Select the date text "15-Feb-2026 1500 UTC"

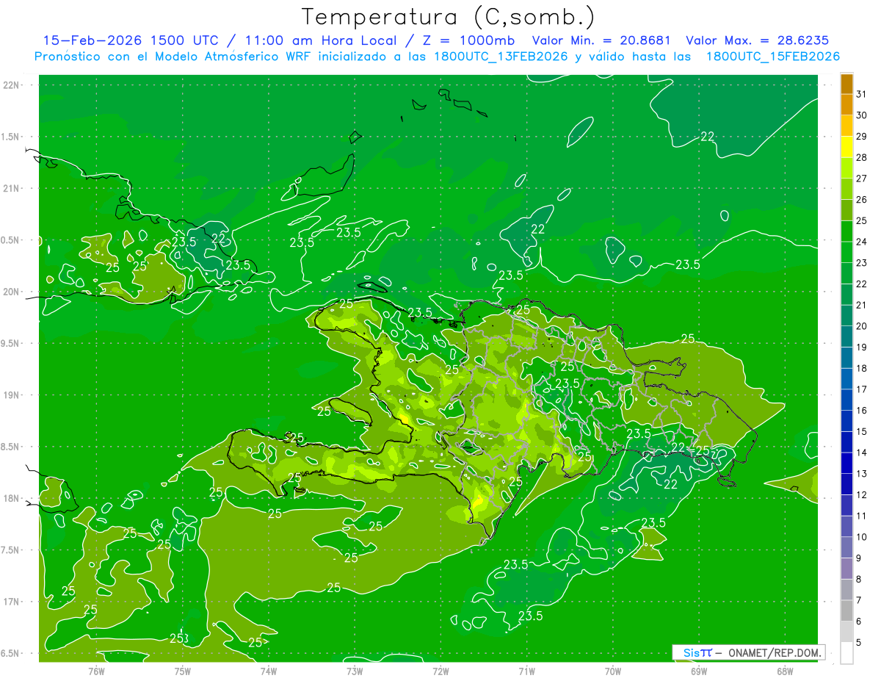pos(131,40)
